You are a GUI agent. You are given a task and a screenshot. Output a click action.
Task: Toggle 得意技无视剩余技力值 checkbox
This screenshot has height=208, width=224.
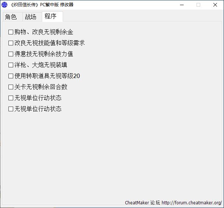[x=11, y=54]
